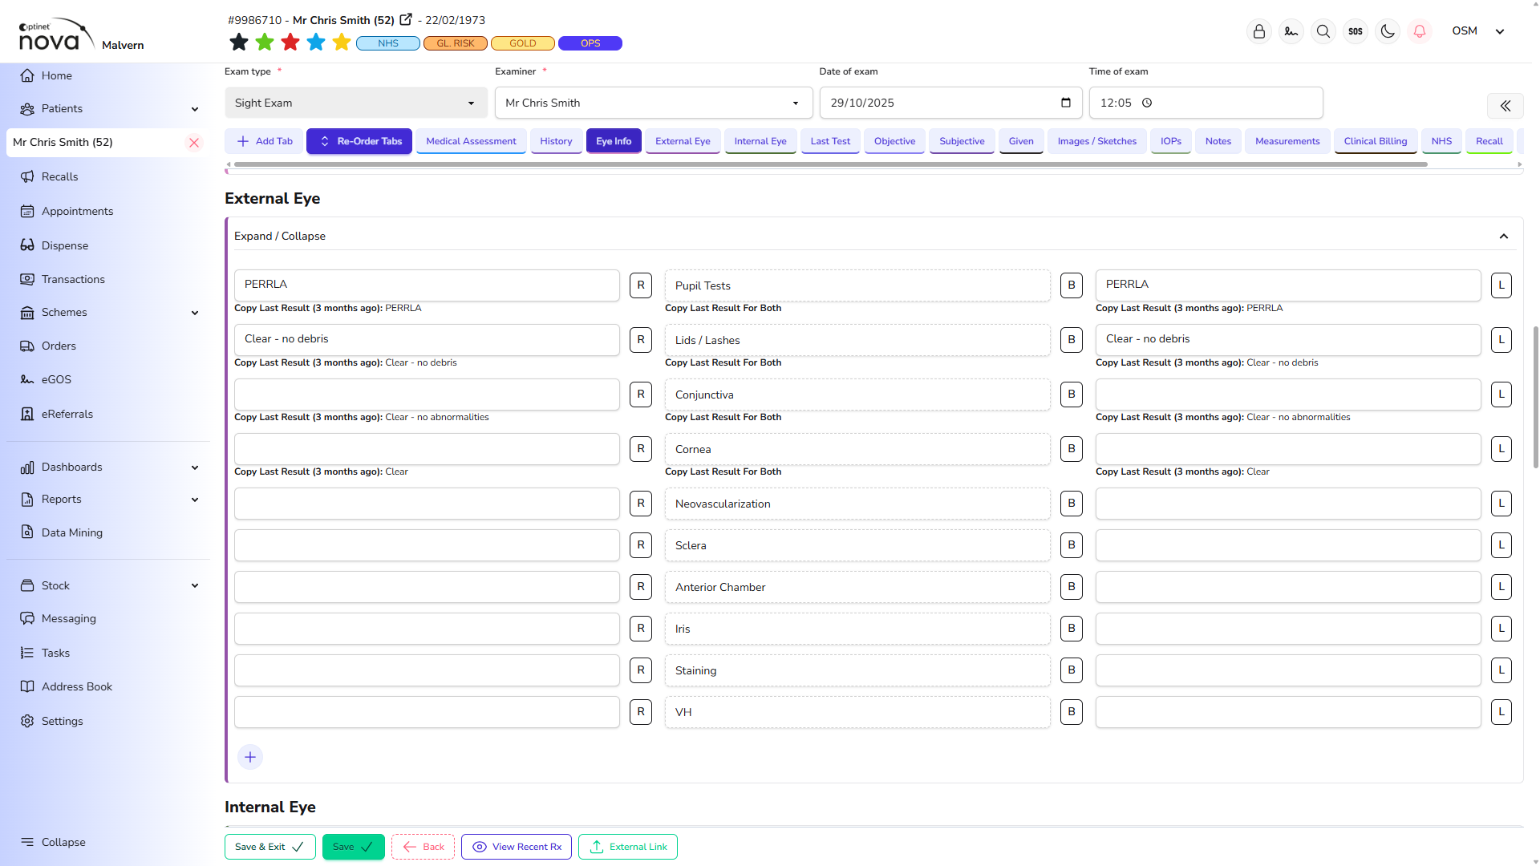Toggle dark mode moon icon
The image size is (1540, 866).
pos(1388,31)
